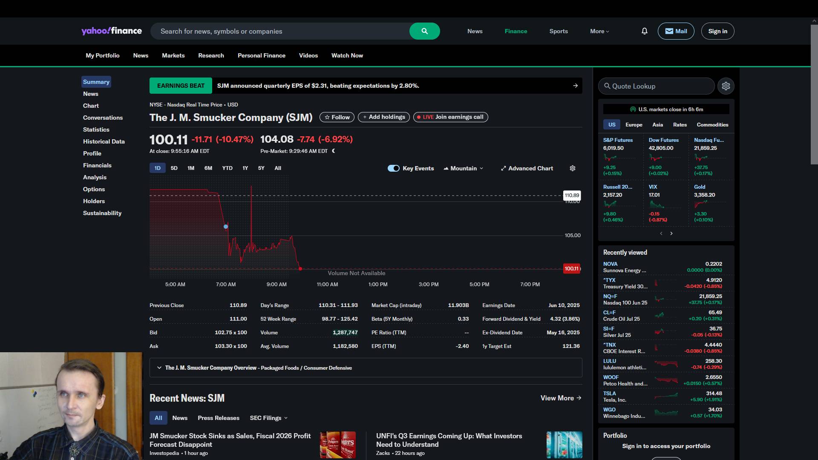Go to next markets carousel page
The height and width of the screenshot is (460, 818).
point(671,233)
